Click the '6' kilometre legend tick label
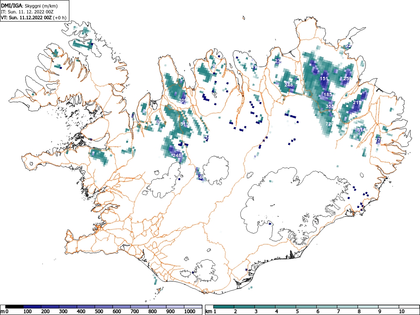Viewport: 420px width, 315px height. point(318,312)
